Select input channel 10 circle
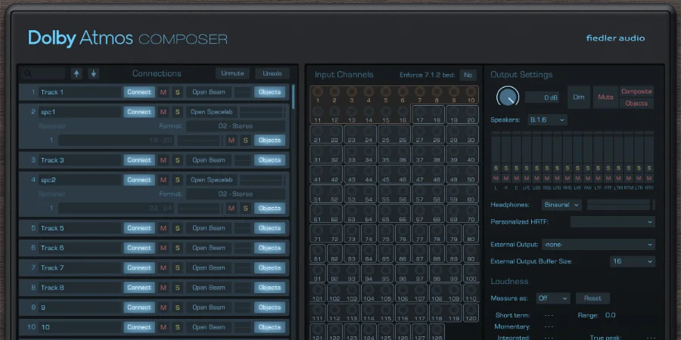The width and height of the screenshot is (681, 340). pyautogui.click(x=471, y=92)
